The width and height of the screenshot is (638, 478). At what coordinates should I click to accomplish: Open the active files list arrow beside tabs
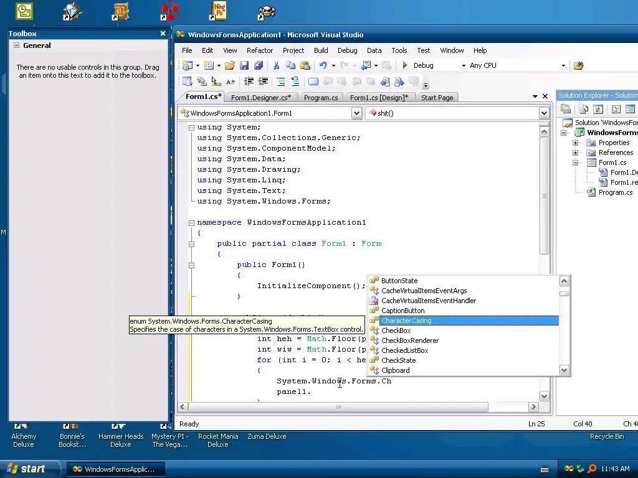tap(535, 96)
